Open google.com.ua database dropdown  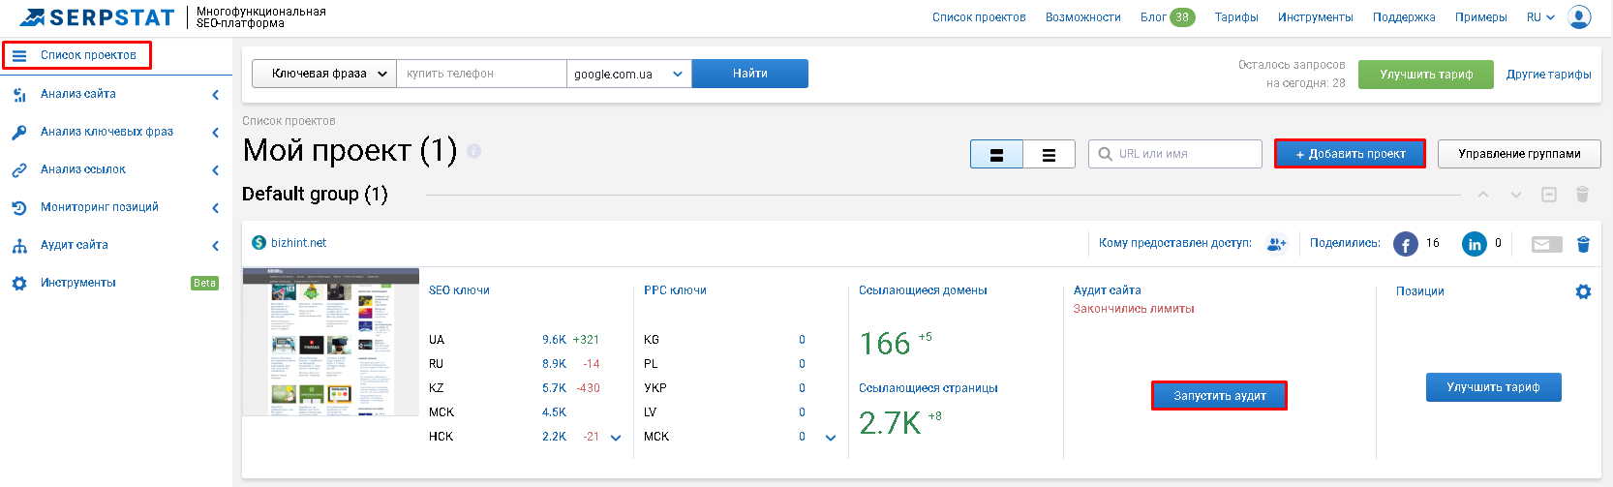coord(628,74)
